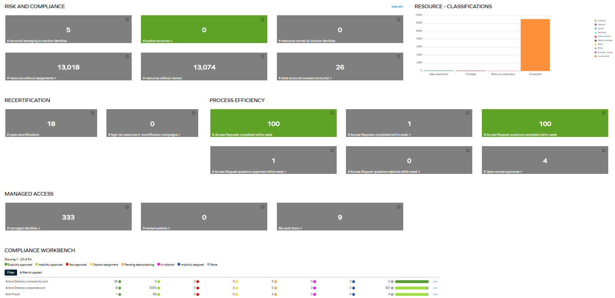Open info icon on stale accounts tile
615x298 pixels.
(x=399, y=57)
